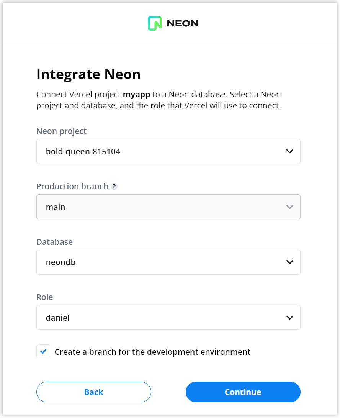The image size is (340, 418).
Task: Open the Neon project dropdown bold-queen-815104
Action: pos(168,151)
